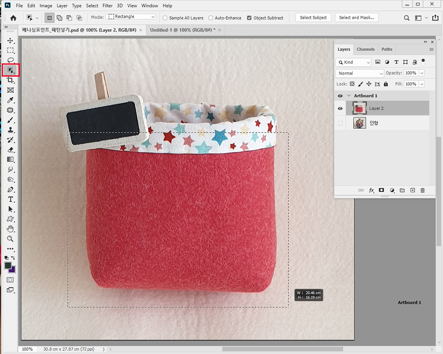
Task: Click the Share icon top right
Action: (435, 18)
